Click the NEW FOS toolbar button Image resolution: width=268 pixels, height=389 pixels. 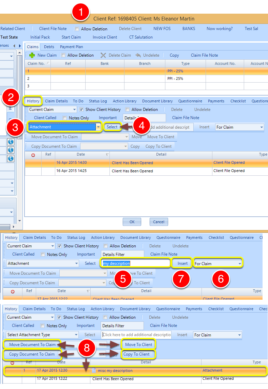pyautogui.click(x=162, y=29)
